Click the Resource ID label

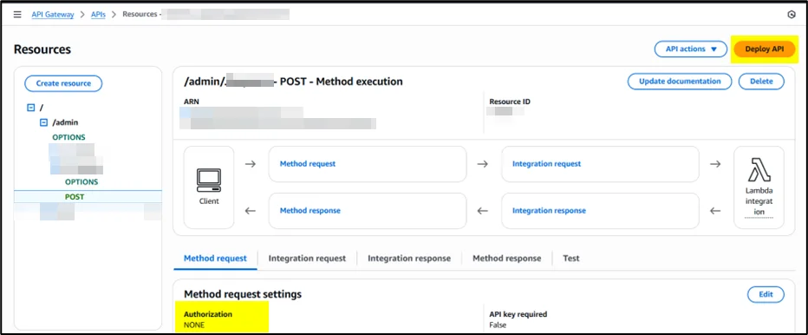[x=510, y=102]
